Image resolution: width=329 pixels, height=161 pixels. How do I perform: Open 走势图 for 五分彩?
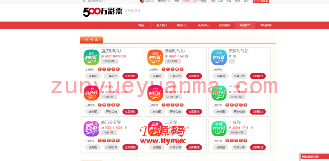(x=220, y=112)
